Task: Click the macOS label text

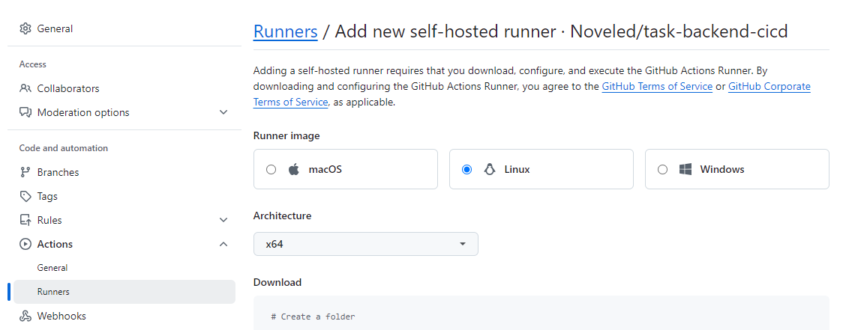Action: click(x=325, y=169)
